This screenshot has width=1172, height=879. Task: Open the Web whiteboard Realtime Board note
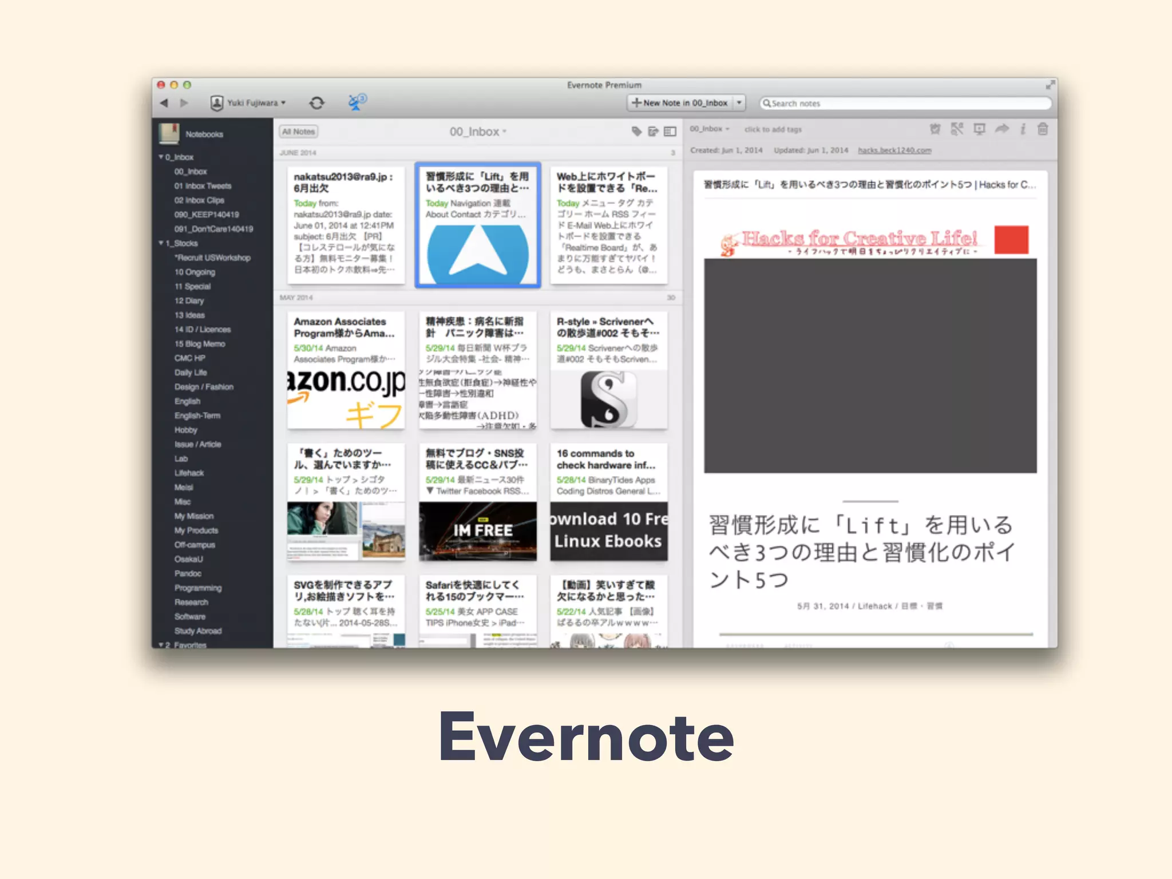[x=609, y=225]
